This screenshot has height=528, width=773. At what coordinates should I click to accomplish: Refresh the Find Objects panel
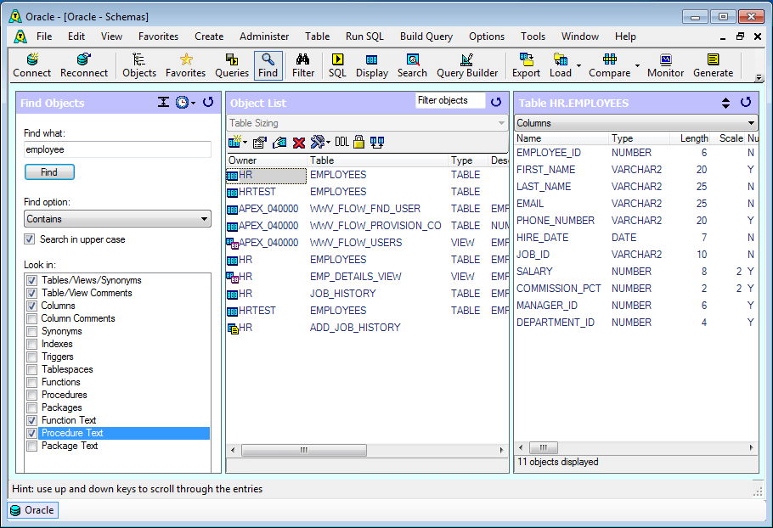point(208,102)
